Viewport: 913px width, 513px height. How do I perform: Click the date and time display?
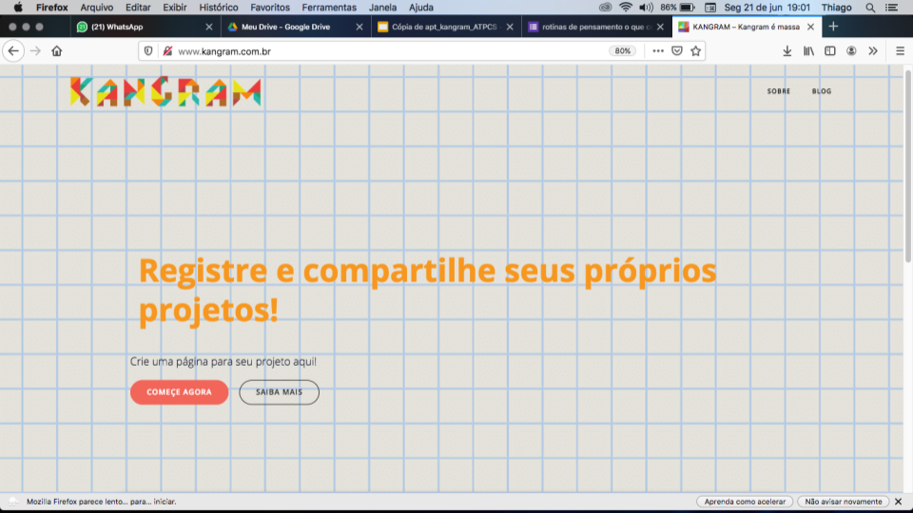767,8
